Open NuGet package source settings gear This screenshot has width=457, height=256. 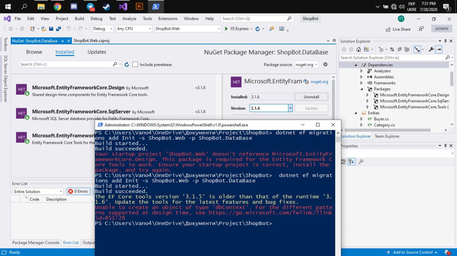[325, 64]
